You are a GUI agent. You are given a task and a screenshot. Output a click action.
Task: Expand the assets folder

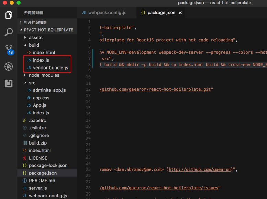click(x=47, y=38)
